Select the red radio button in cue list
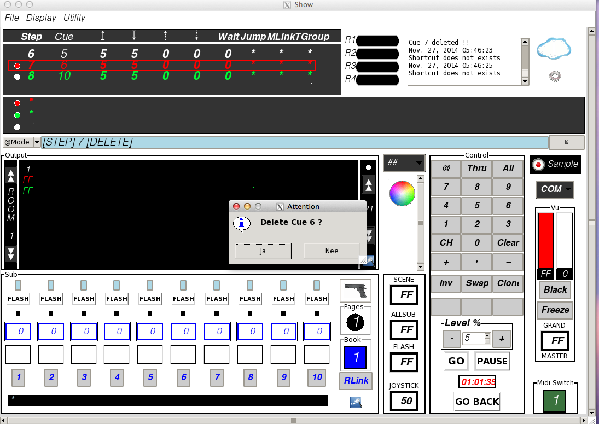Screen dimensions: 599x424 (17, 66)
